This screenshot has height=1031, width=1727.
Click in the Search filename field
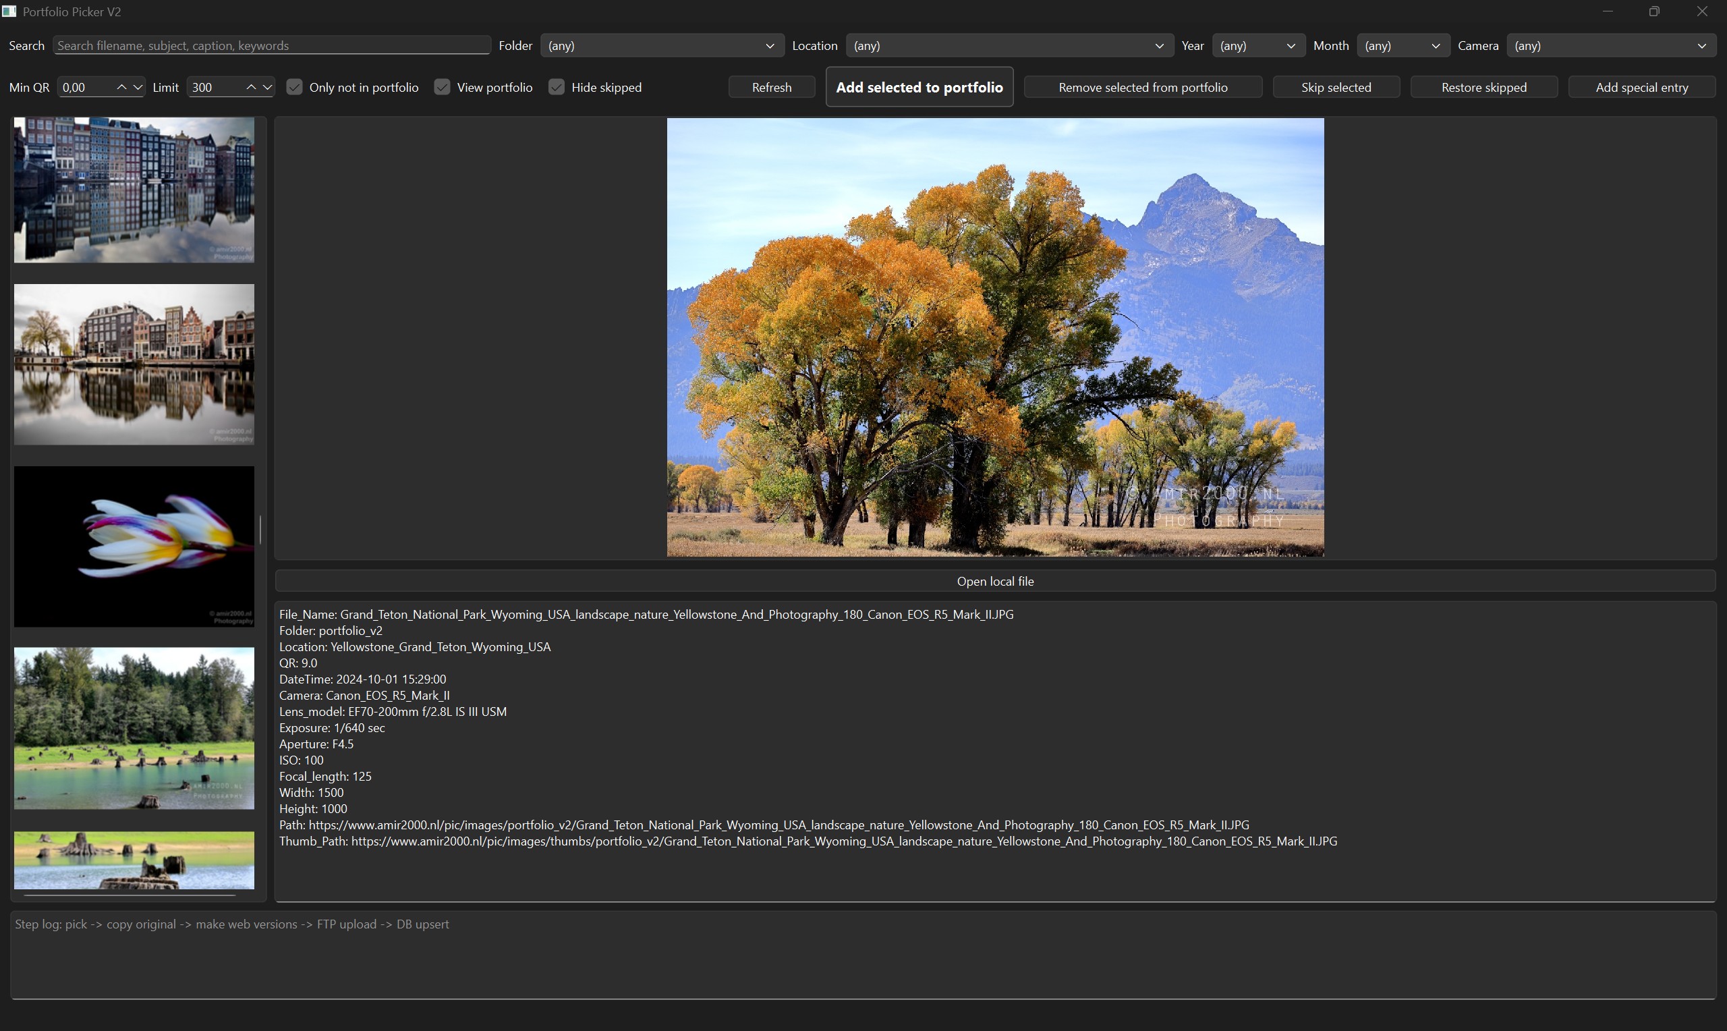271,46
